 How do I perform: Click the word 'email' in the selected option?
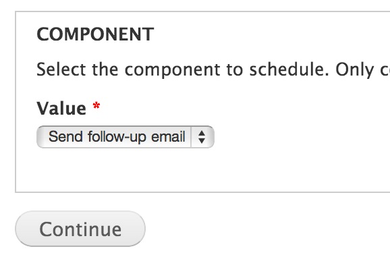click(x=168, y=136)
